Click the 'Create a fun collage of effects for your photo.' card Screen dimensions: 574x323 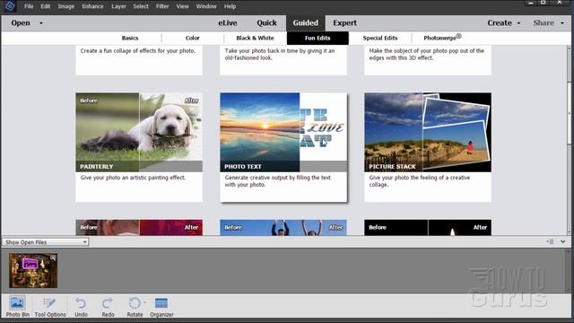coord(139,60)
